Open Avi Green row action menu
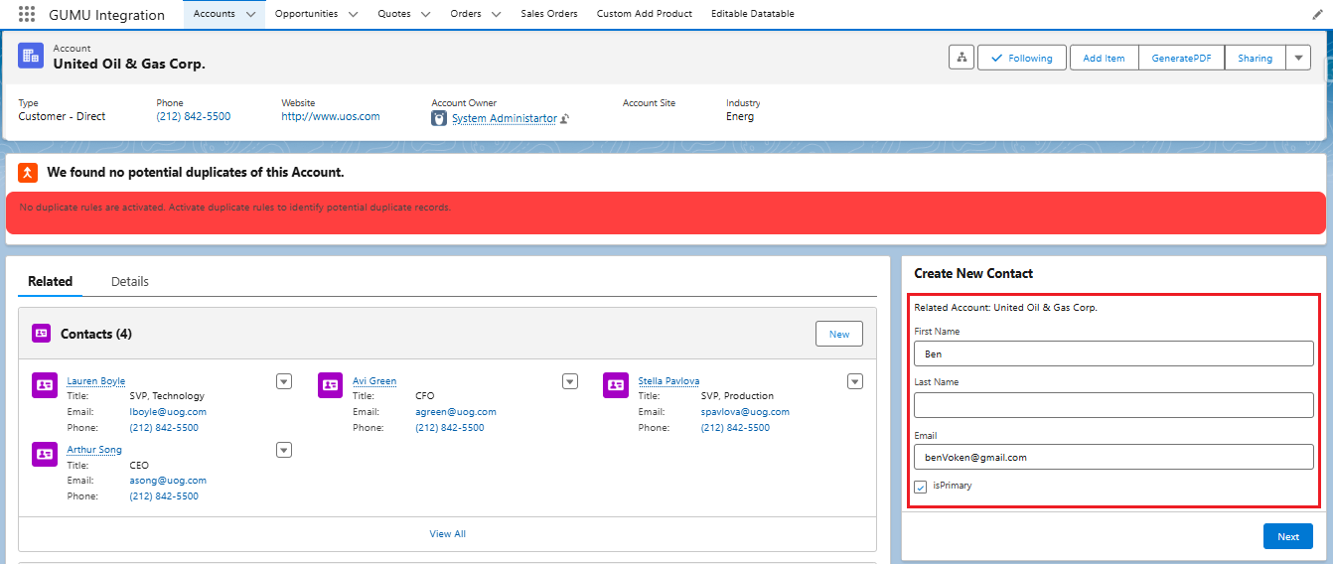 (570, 381)
